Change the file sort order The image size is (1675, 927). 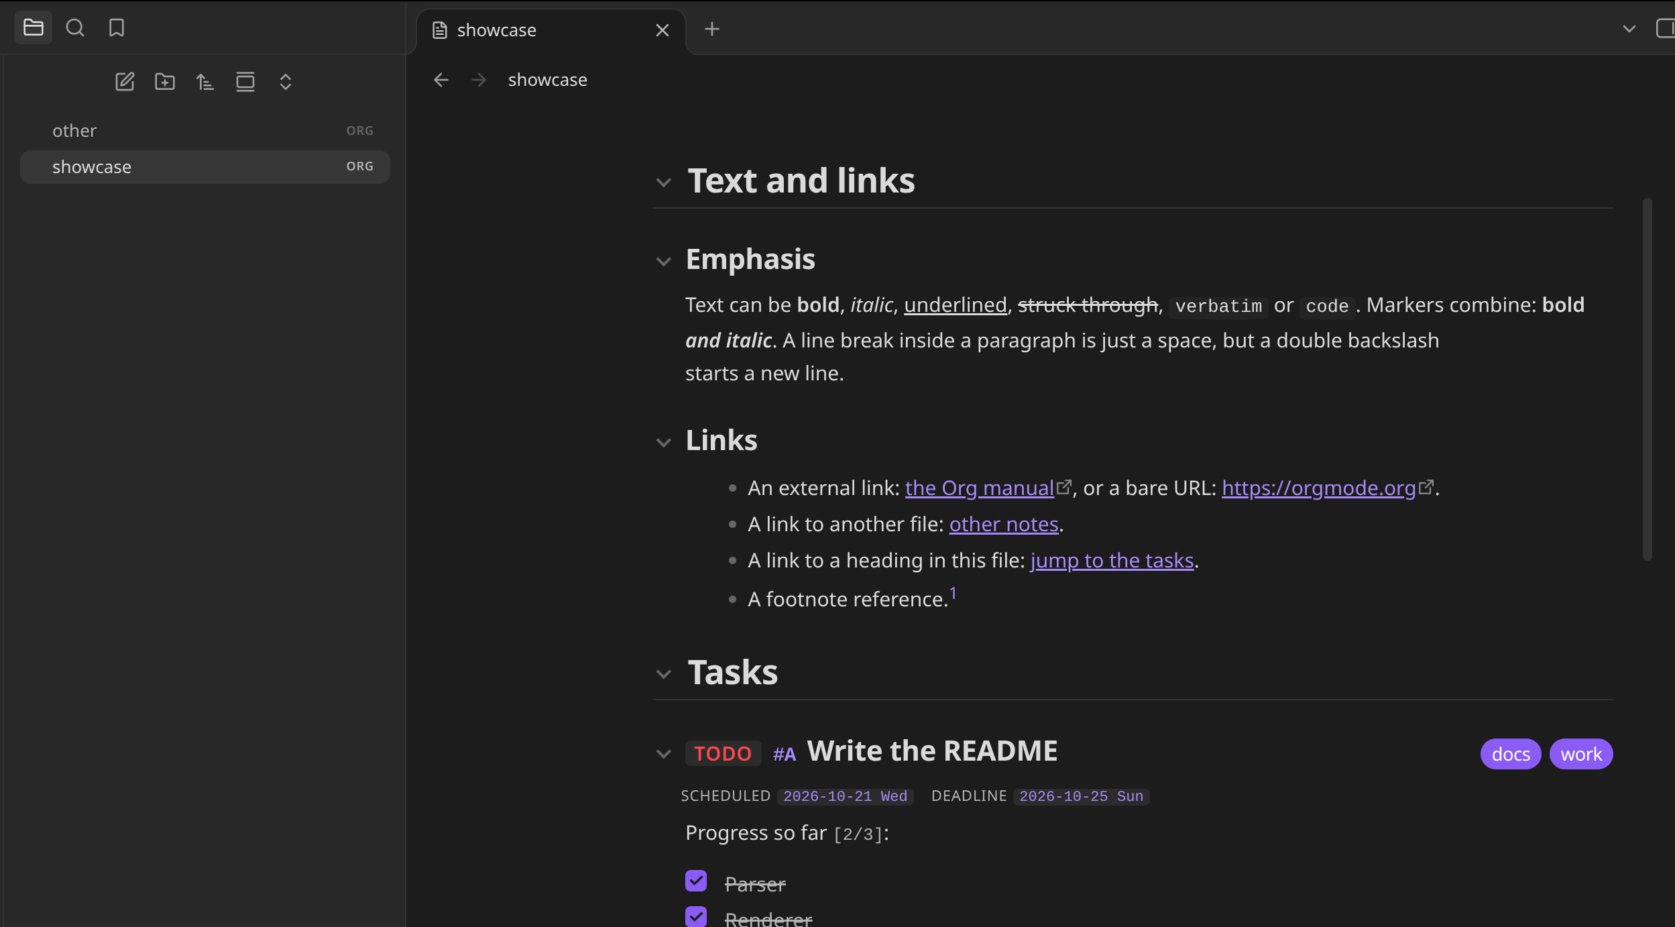point(205,82)
